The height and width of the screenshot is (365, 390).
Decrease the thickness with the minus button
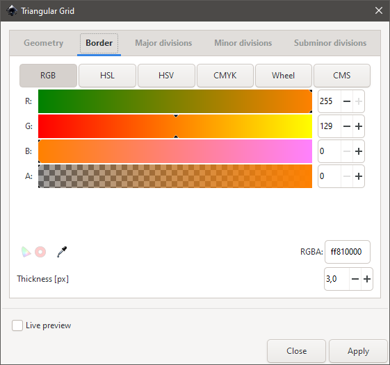pyautogui.click(x=355, y=279)
